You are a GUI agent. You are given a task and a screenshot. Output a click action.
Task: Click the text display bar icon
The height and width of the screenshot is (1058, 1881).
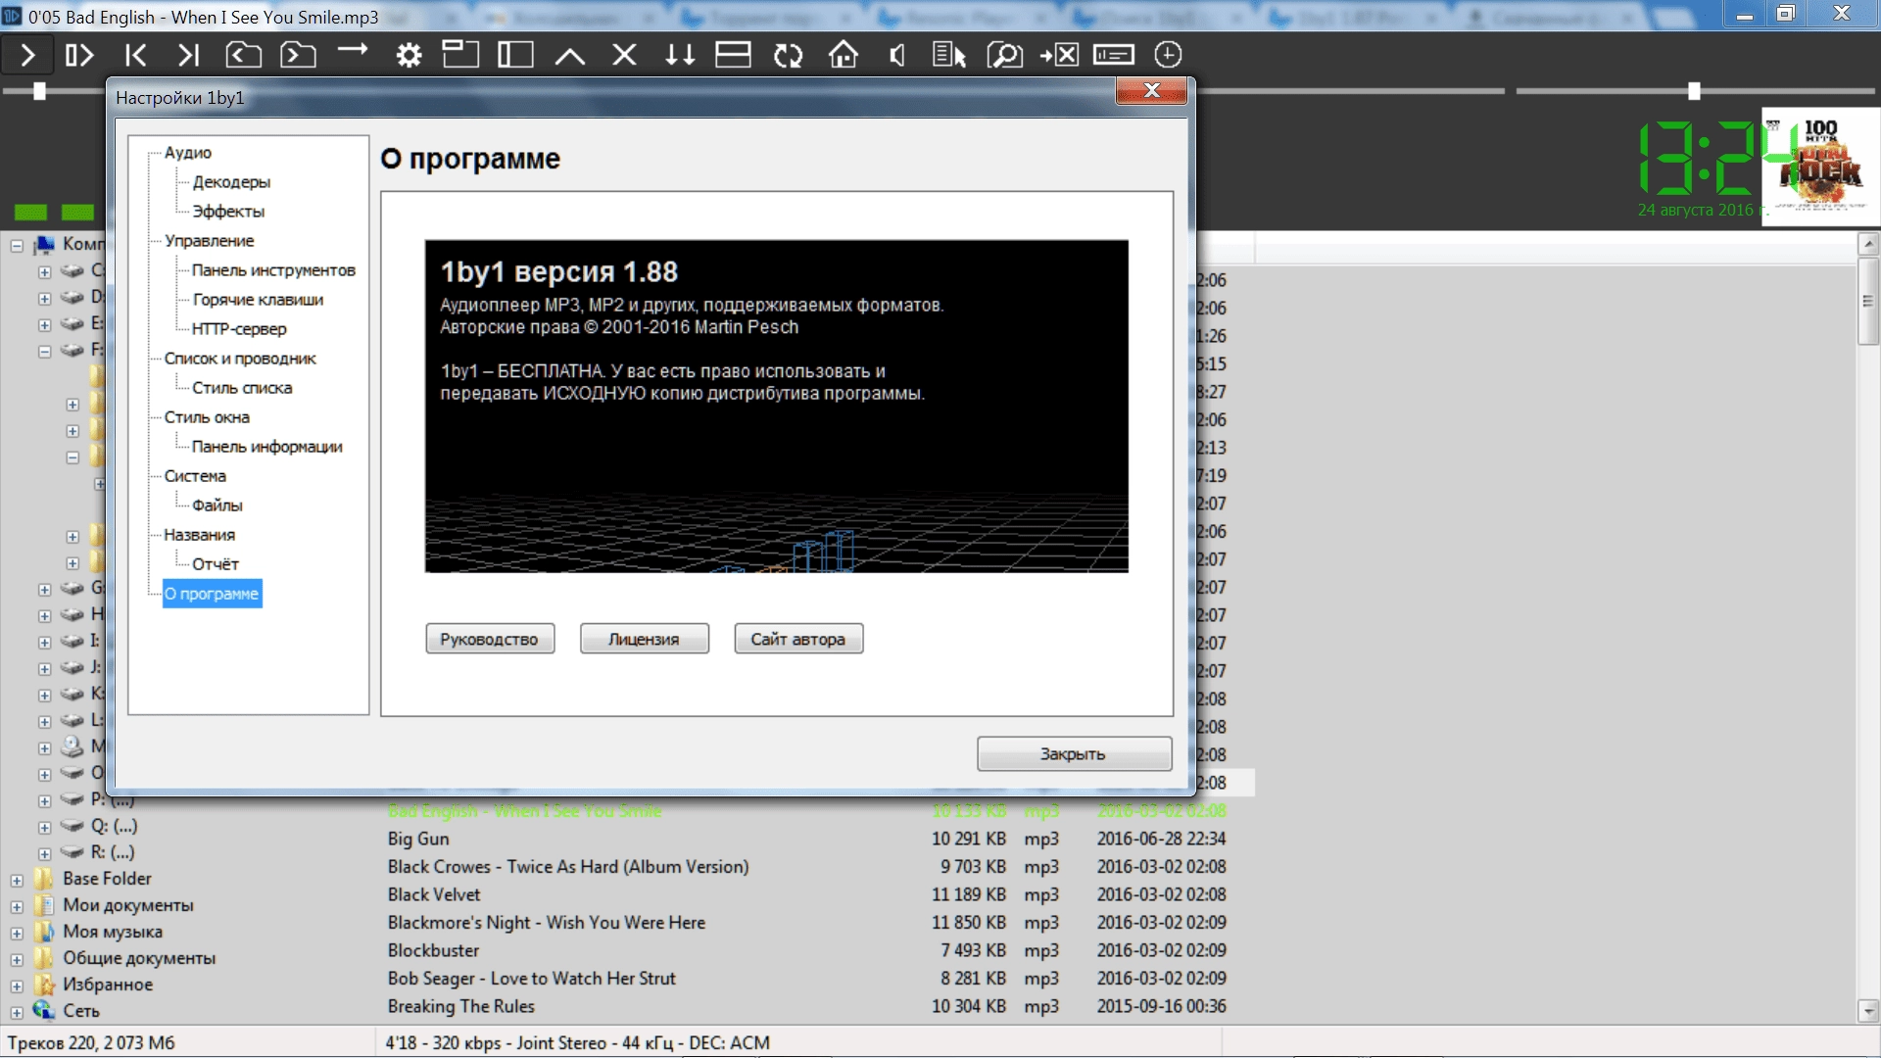(1114, 55)
